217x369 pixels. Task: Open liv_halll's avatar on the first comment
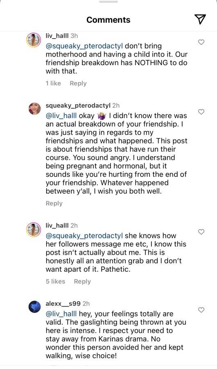coord(34,40)
